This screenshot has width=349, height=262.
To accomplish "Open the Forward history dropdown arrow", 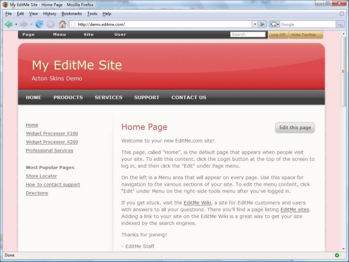I will (x=31, y=24).
